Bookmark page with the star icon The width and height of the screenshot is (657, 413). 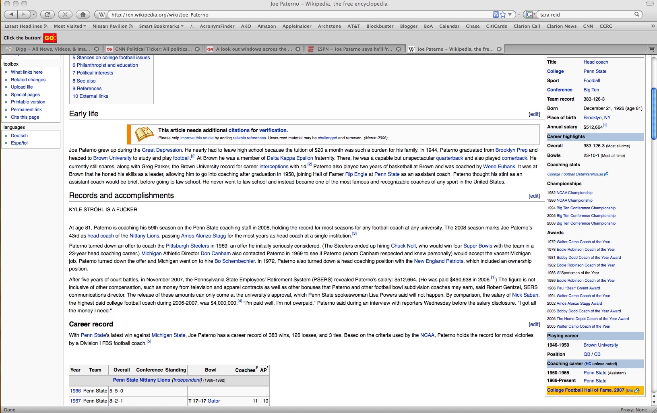click(503, 14)
